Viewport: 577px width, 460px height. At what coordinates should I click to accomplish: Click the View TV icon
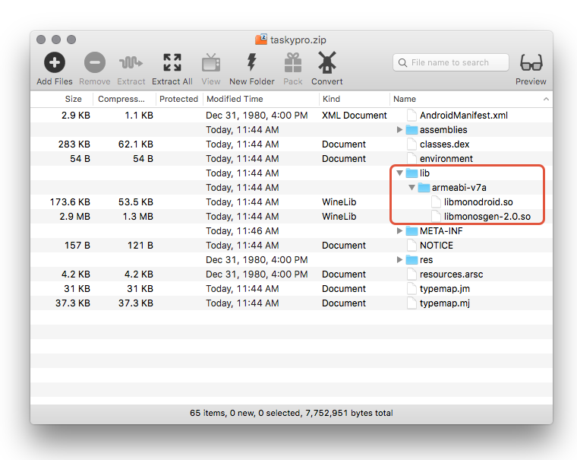[x=211, y=63]
